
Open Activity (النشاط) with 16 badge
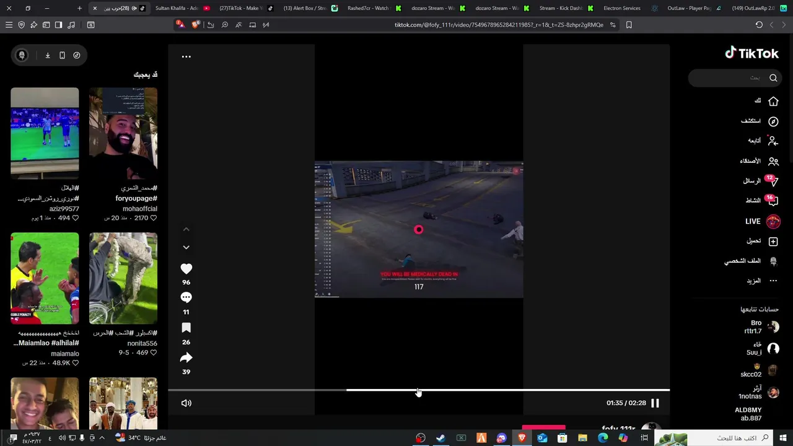(x=761, y=201)
